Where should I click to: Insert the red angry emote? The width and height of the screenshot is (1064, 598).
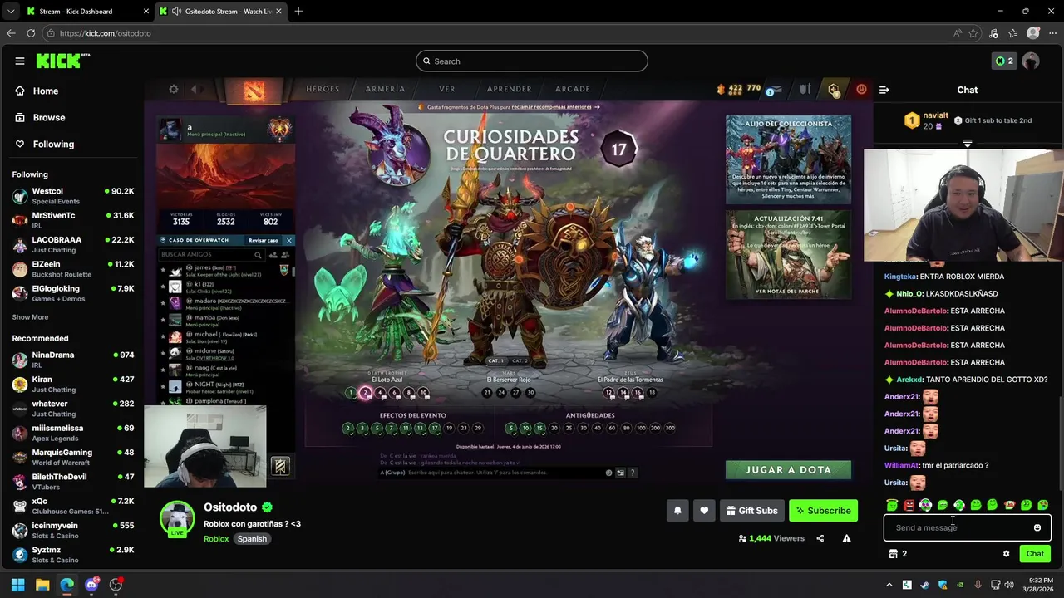(x=909, y=505)
